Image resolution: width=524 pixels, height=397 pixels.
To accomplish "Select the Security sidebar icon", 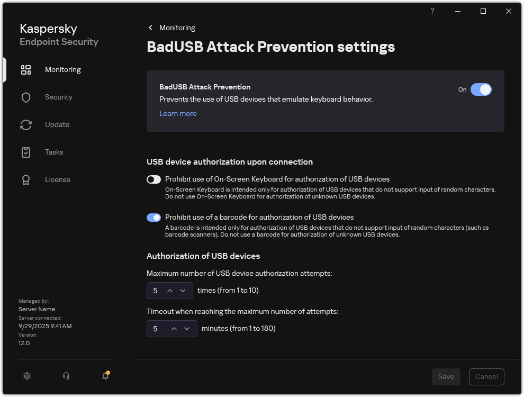I will 58,97.
